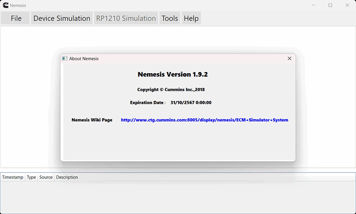The width and height of the screenshot is (356, 214).
Task: Sort log by Source column
Action: coord(46,177)
